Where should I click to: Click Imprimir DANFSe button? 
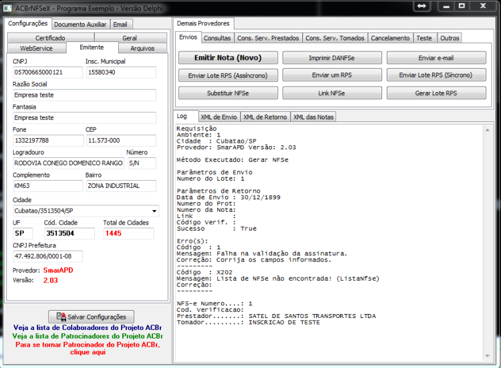coord(332,58)
